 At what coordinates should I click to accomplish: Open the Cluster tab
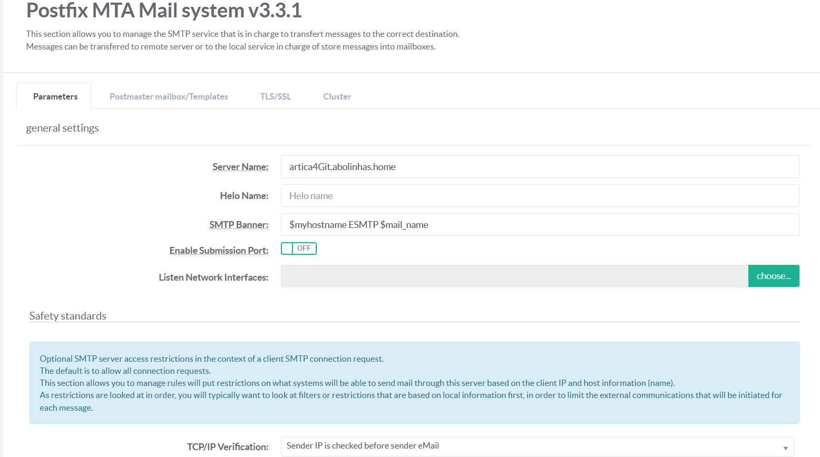pyautogui.click(x=337, y=96)
